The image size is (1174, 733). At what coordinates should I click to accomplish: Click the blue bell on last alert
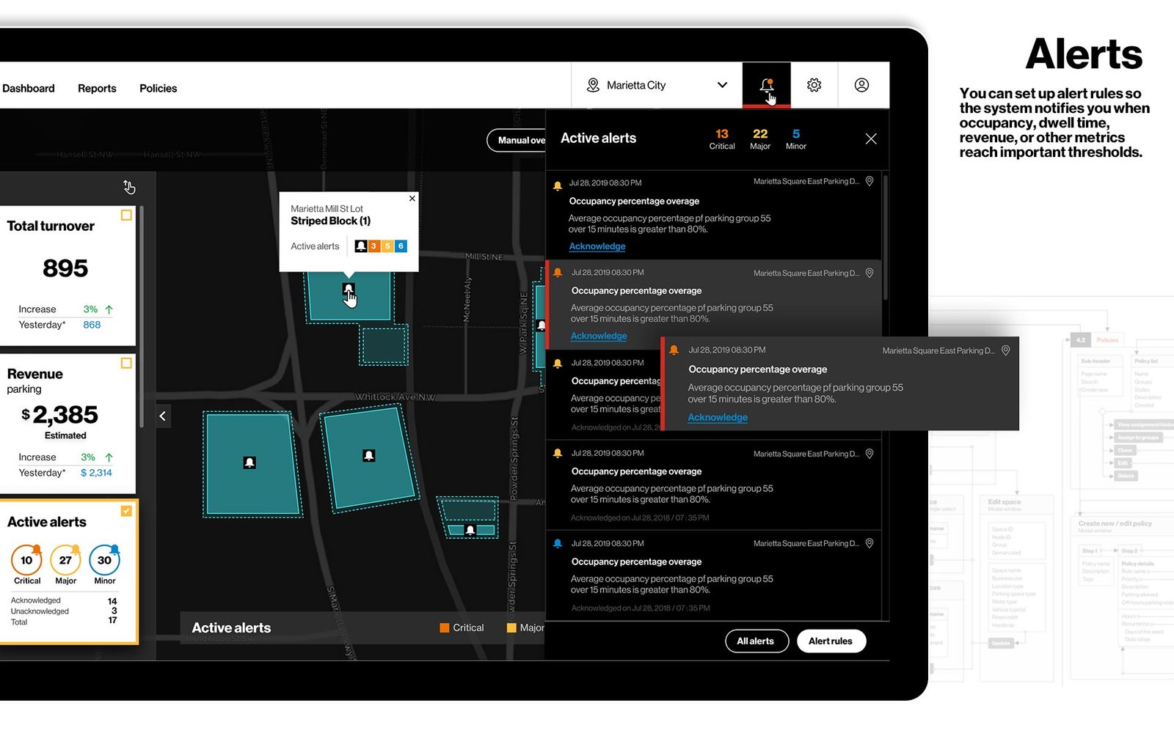tap(558, 543)
